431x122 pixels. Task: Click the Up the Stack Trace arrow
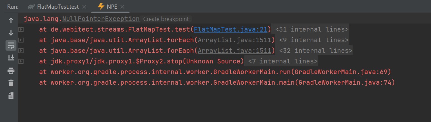point(11,21)
